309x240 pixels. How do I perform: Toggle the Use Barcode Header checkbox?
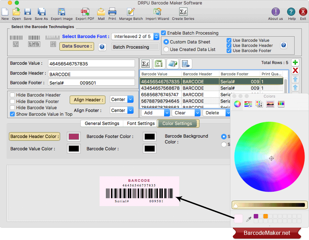[x=229, y=46]
